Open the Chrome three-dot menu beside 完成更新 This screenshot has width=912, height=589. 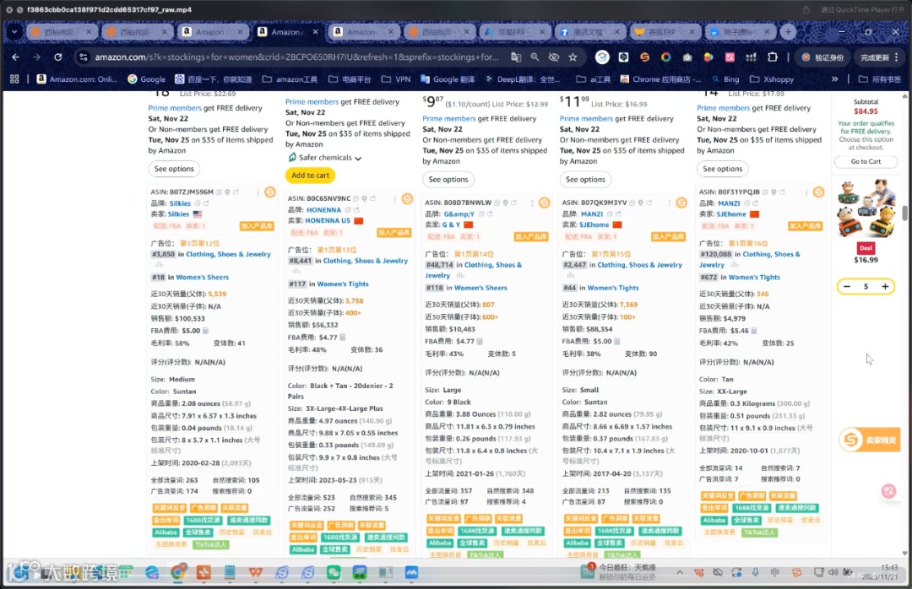point(896,57)
